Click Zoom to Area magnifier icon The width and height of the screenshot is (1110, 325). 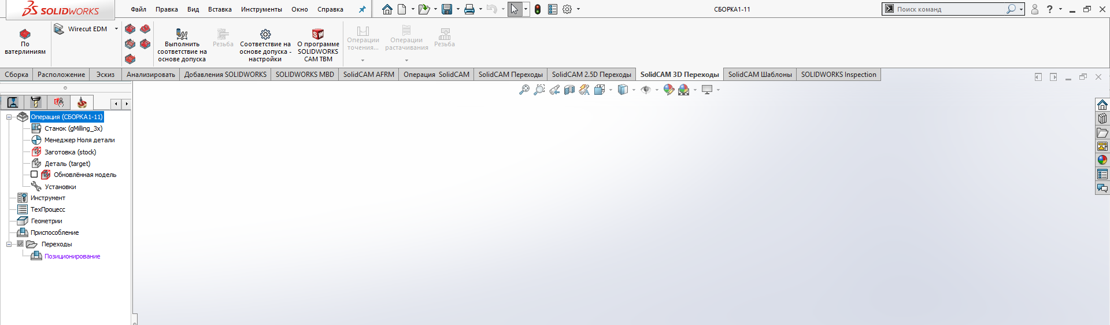[539, 90]
